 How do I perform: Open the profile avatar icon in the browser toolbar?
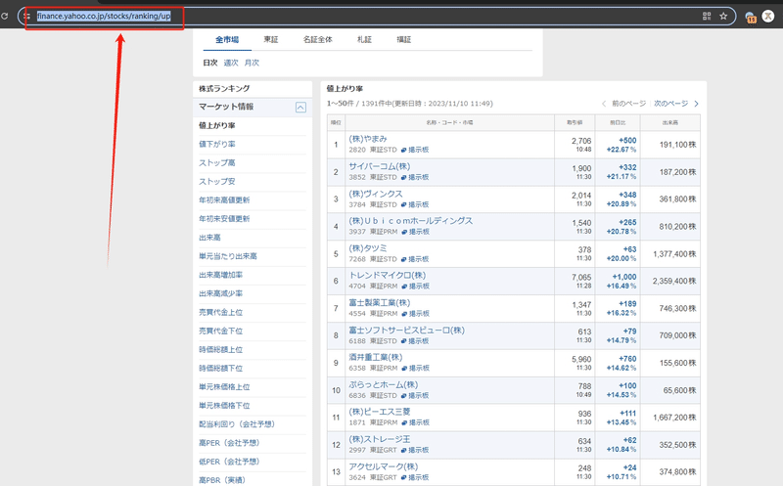[768, 16]
